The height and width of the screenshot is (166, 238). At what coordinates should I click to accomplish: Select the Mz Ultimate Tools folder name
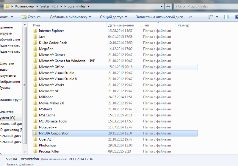click(53, 121)
